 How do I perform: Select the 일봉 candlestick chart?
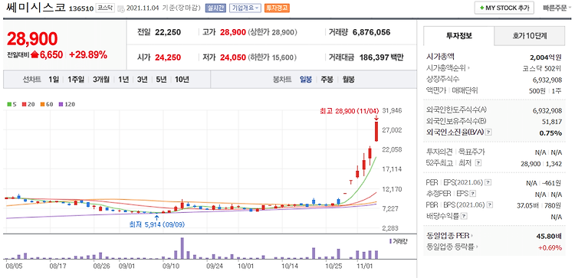306,80
